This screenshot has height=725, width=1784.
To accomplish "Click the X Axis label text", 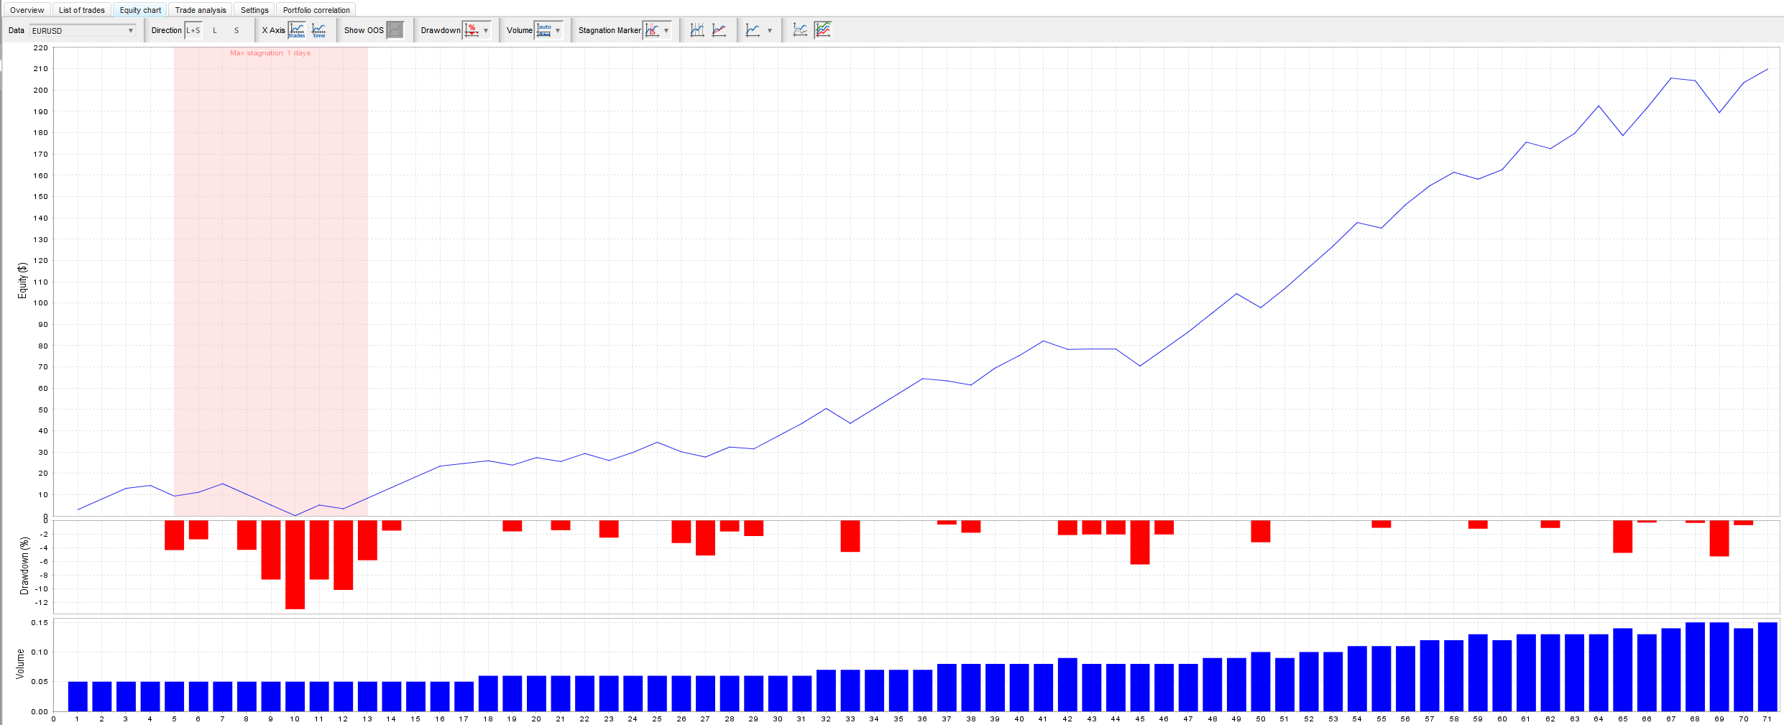I will coord(273,30).
